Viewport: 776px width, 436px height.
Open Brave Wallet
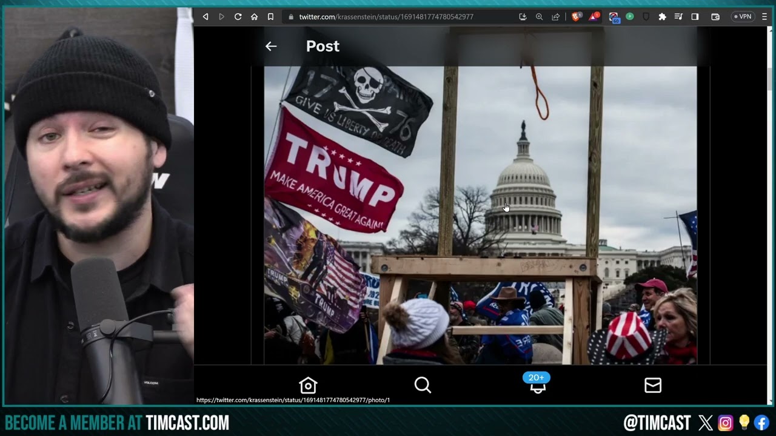715,17
